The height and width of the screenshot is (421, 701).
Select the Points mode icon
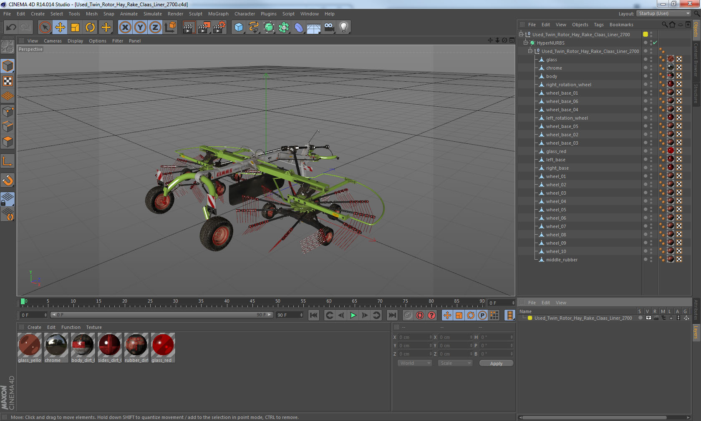pos(8,112)
